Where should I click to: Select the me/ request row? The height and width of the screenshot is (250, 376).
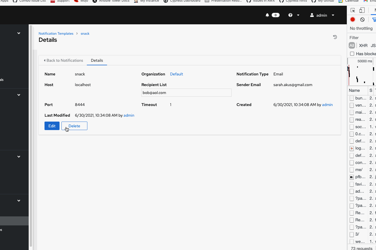(x=362, y=170)
